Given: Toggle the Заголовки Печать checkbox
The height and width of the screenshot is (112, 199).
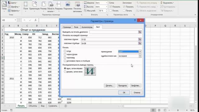Looking at the screenshot, I should point(124,11).
